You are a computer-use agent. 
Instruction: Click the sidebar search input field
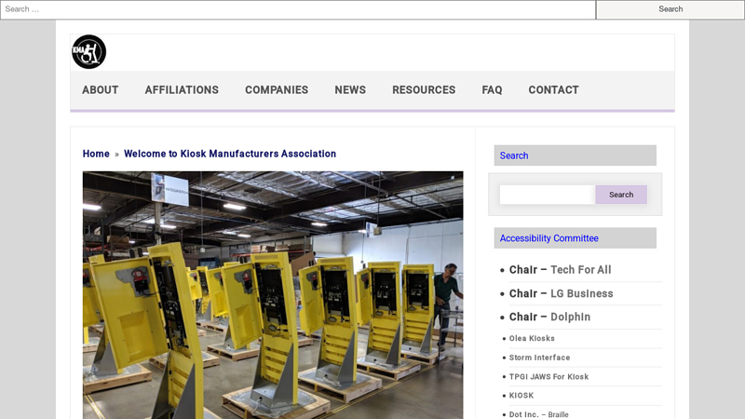[548, 195]
